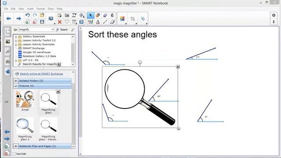Open the Help menu
This screenshot has height=158, width=281.
(60, 9)
